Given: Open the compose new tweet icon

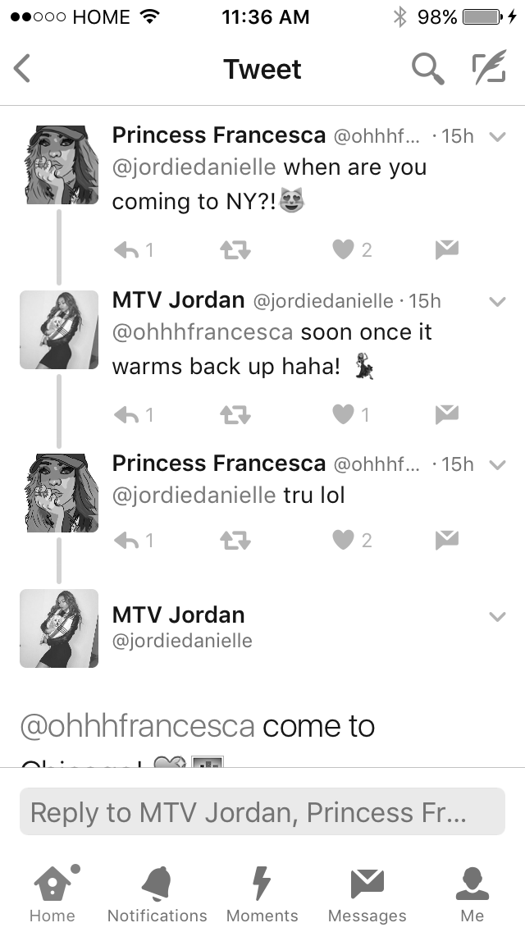Looking at the screenshot, I should [x=490, y=66].
